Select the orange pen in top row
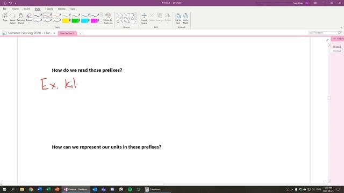 pos(57,16)
